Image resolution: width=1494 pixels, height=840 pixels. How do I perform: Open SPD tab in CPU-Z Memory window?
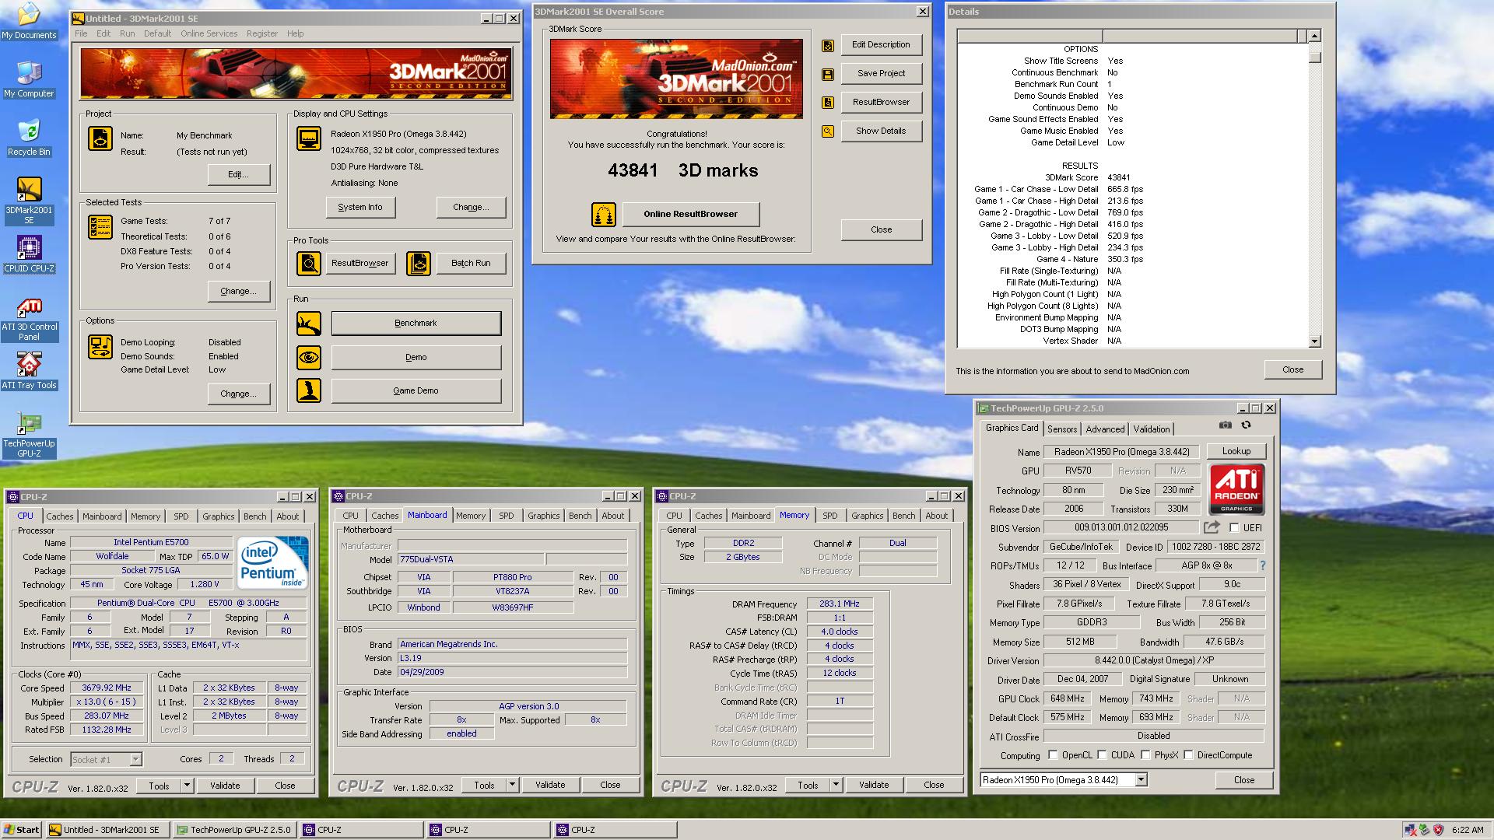[829, 516]
